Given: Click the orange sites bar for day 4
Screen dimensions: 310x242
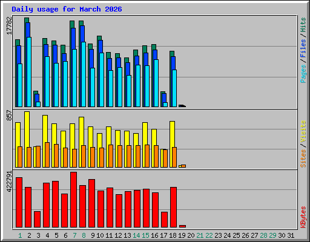Looking at the screenshot, I should (x=47, y=155).
